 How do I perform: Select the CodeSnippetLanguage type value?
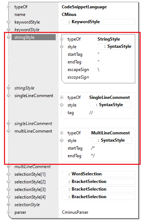click(x=84, y=7)
